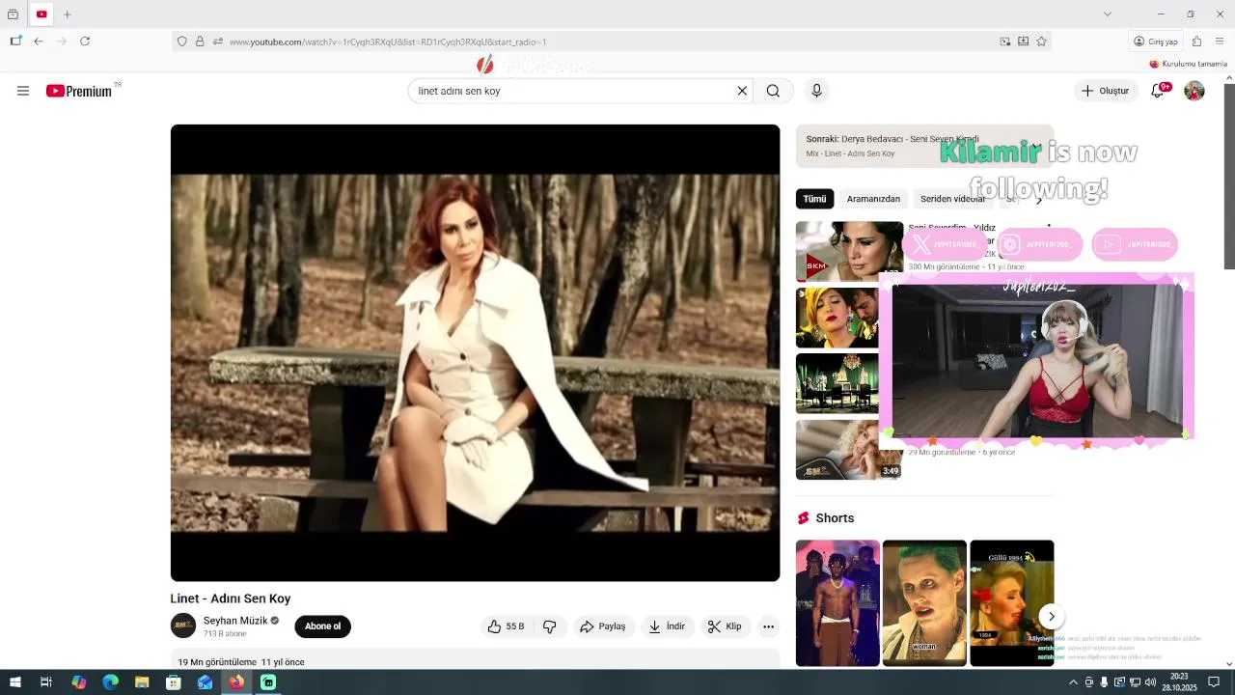Toggle picture-in-picture icon in address bar
Viewport: 1235px width, 695px height.
(x=1005, y=42)
